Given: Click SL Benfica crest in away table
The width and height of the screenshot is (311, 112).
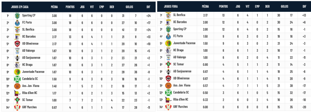Looking at the screenshot, I should pyautogui.click(x=168, y=15).
